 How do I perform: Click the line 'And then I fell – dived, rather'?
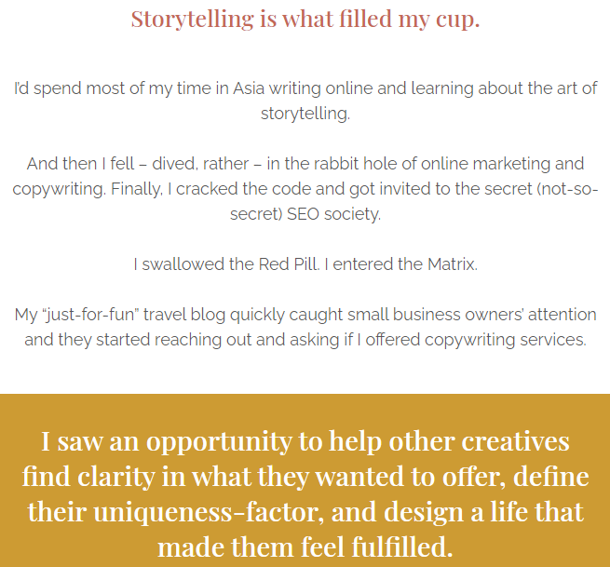[x=305, y=164]
